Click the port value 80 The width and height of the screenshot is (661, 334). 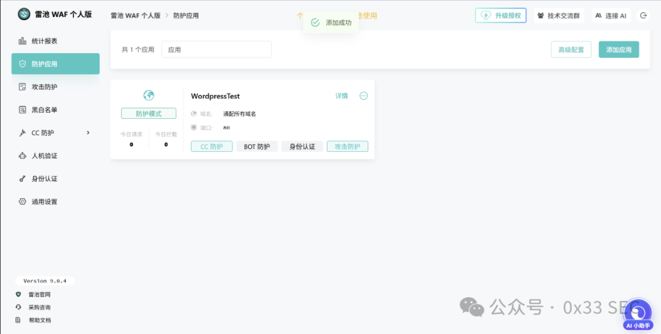226,128
